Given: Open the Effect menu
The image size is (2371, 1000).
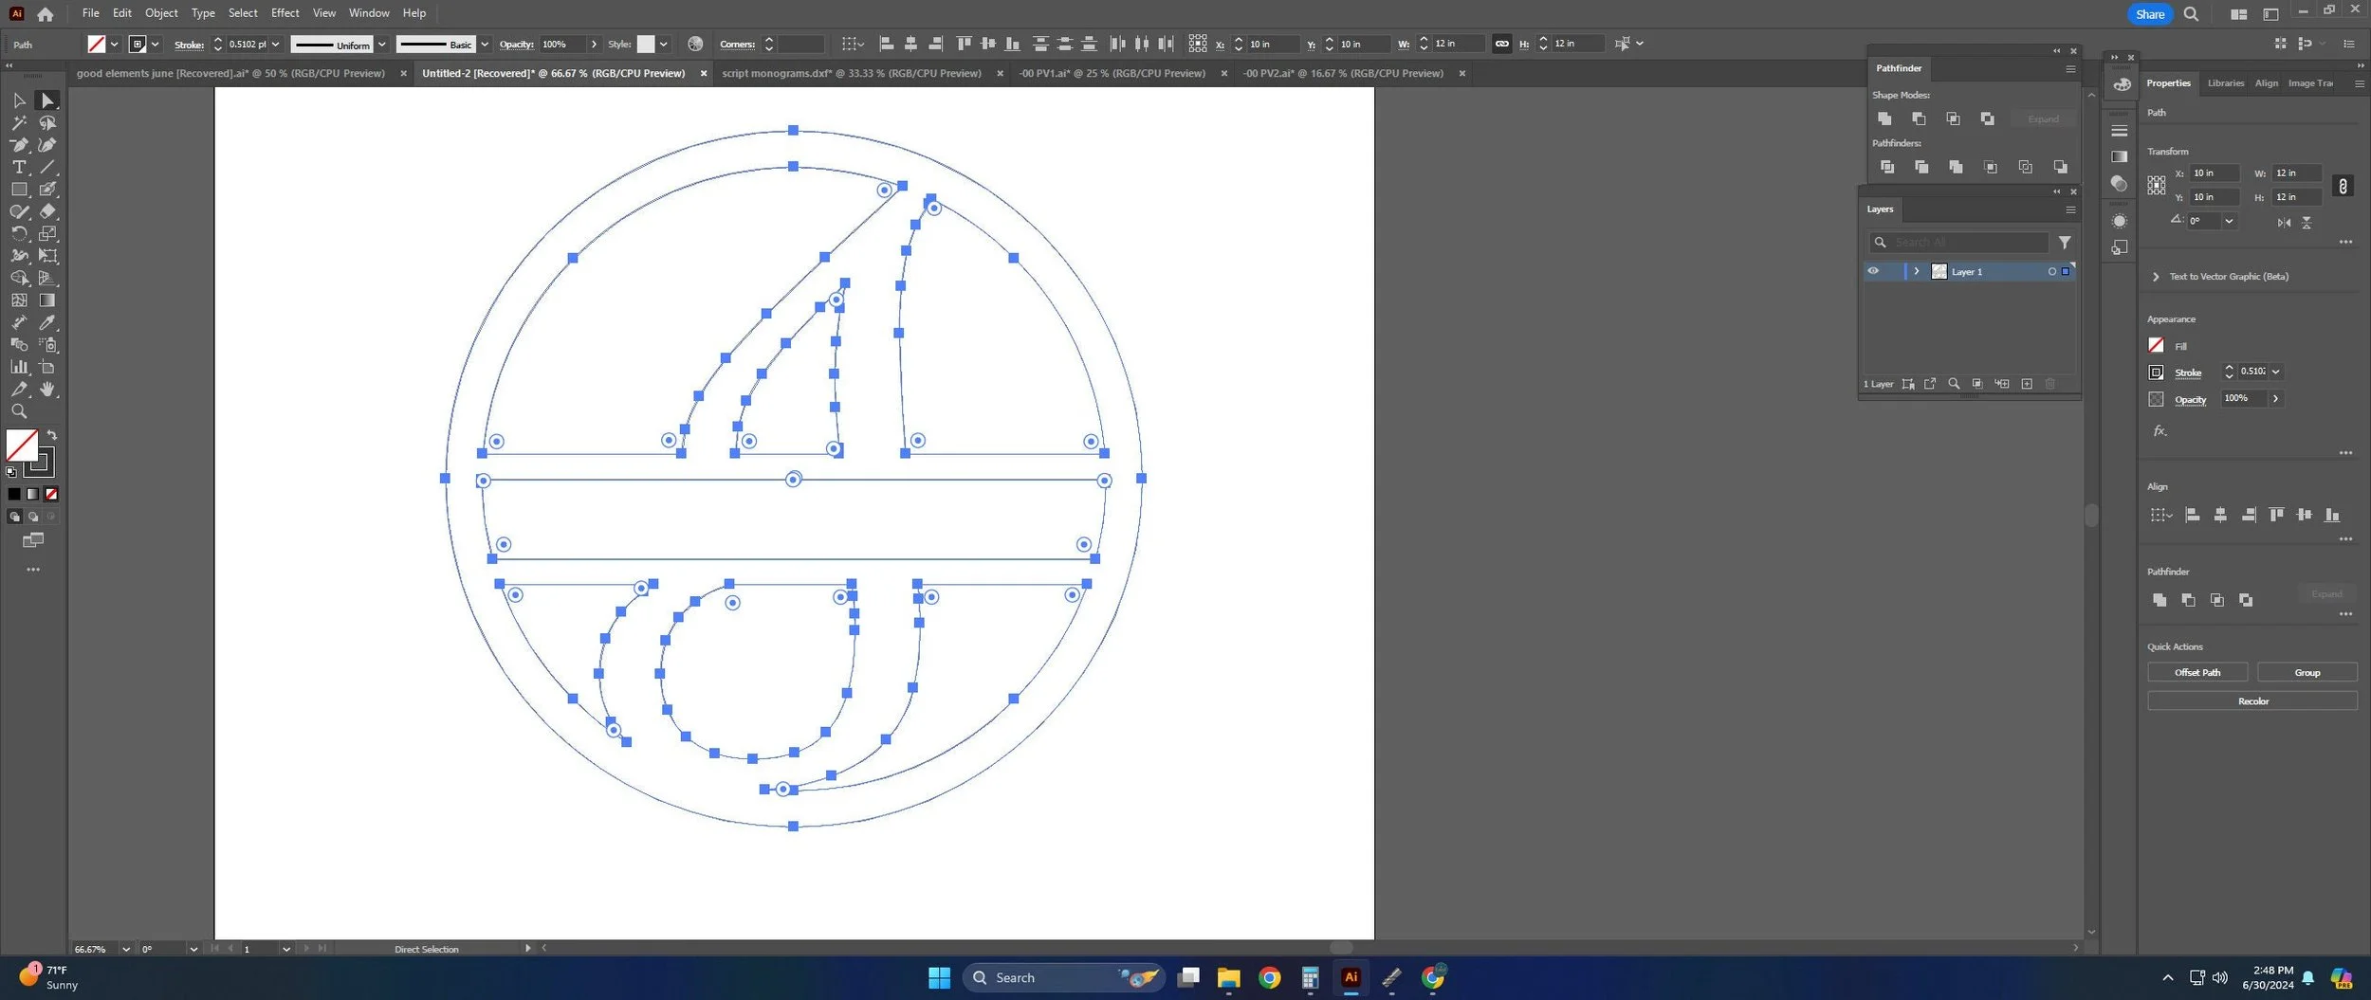Looking at the screenshot, I should 285,13.
